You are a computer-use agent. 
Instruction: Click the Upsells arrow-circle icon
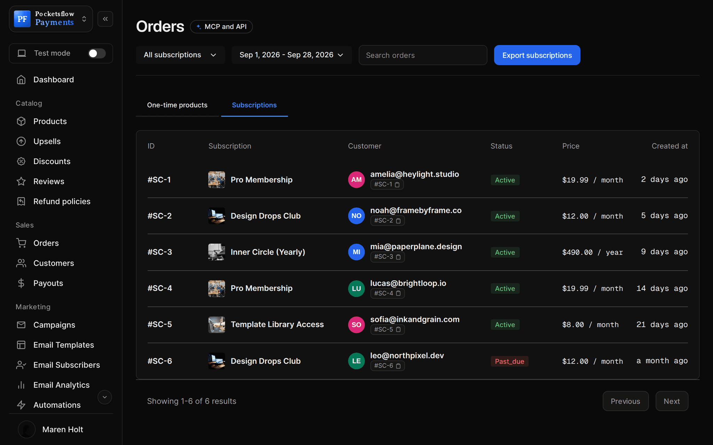coord(21,141)
